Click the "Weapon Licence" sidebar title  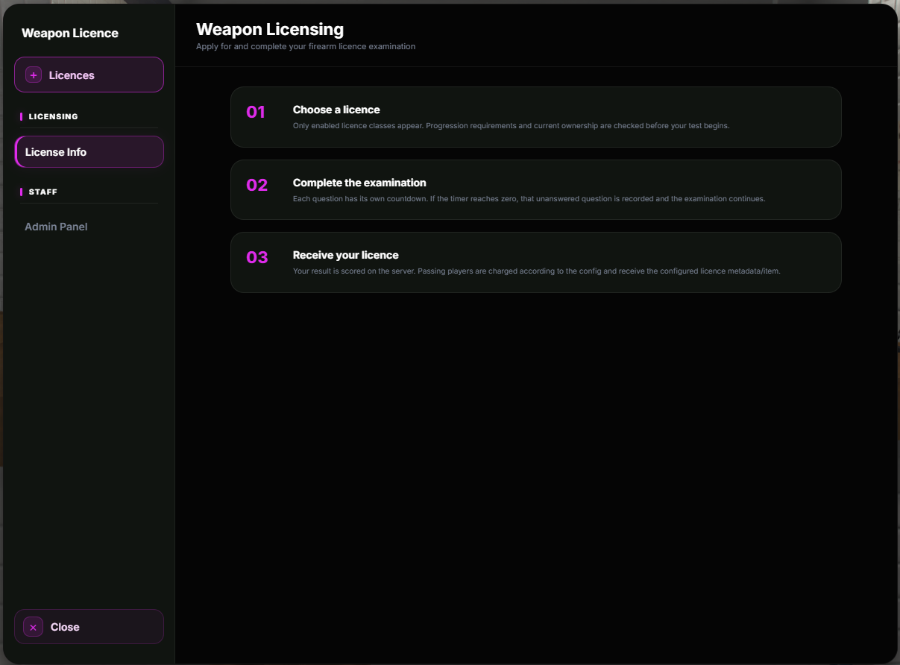(x=70, y=33)
